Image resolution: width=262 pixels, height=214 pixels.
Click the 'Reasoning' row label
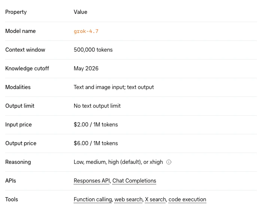[x=18, y=162]
